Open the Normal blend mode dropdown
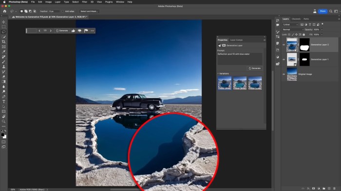The height and width of the screenshot is (191, 341). [293, 30]
